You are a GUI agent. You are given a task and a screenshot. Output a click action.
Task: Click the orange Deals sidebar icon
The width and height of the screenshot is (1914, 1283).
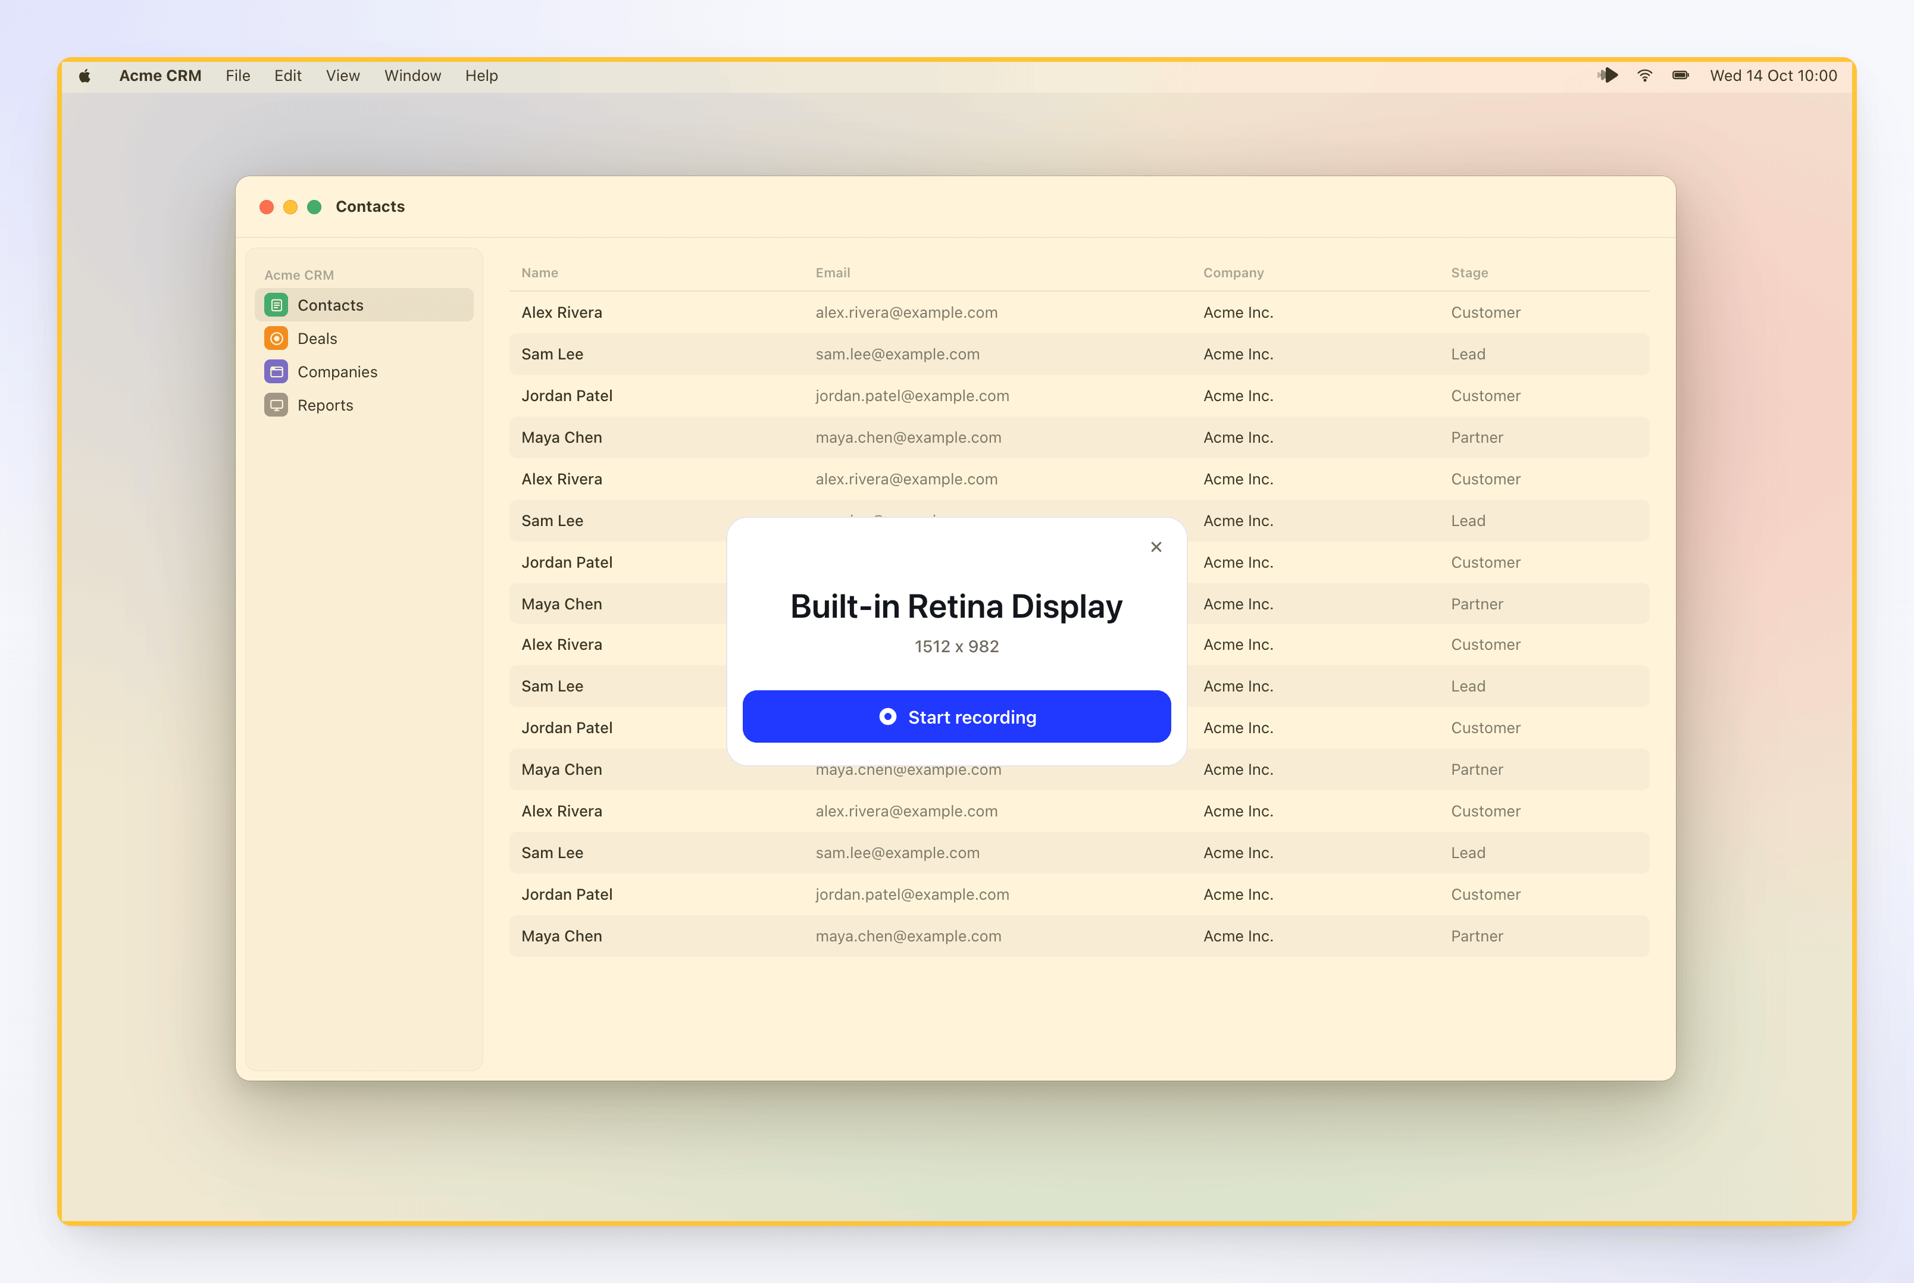pyautogui.click(x=276, y=339)
